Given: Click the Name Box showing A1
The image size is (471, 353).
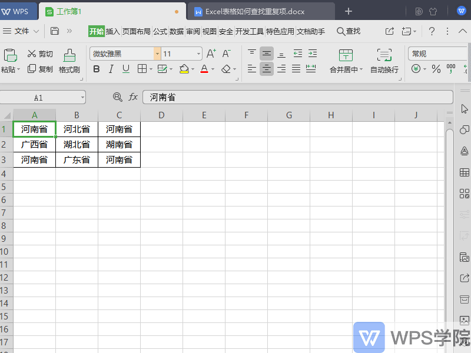Looking at the screenshot, I should [39, 97].
